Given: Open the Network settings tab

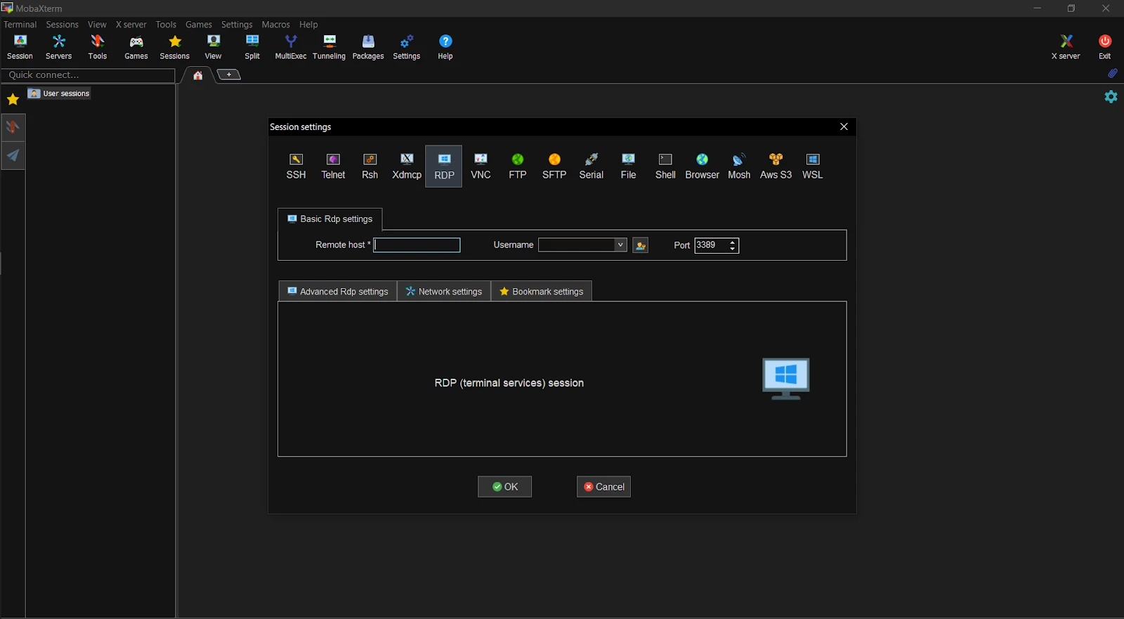Looking at the screenshot, I should [x=444, y=292].
